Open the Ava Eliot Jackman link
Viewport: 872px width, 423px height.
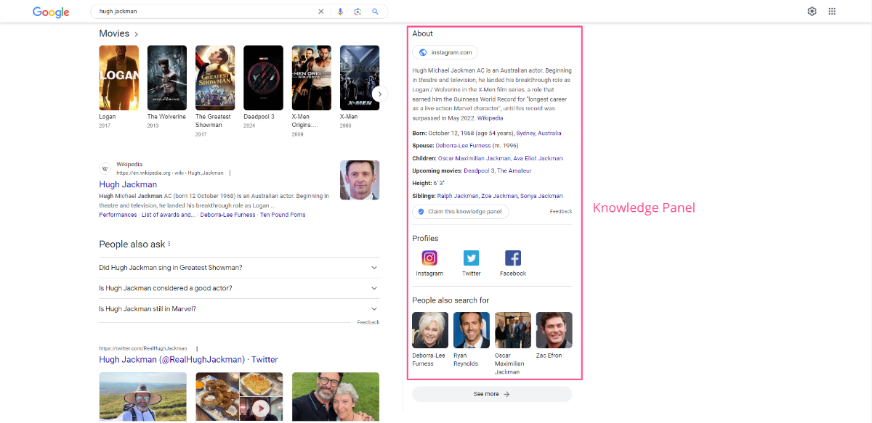click(x=538, y=158)
